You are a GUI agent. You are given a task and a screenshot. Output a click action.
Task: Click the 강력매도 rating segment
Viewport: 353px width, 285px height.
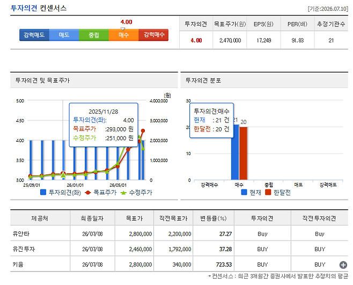point(34,35)
